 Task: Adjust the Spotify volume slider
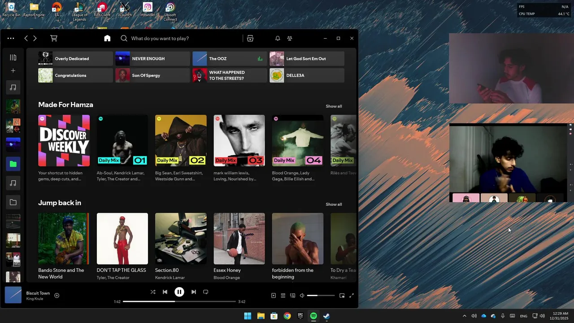point(321,296)
